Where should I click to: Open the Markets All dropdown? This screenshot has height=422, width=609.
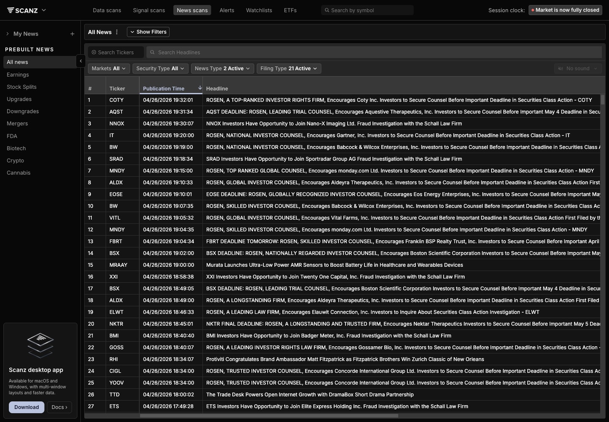(x=109, y=69)
